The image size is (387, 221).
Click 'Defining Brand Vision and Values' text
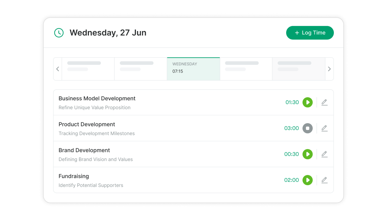point(95,160)
